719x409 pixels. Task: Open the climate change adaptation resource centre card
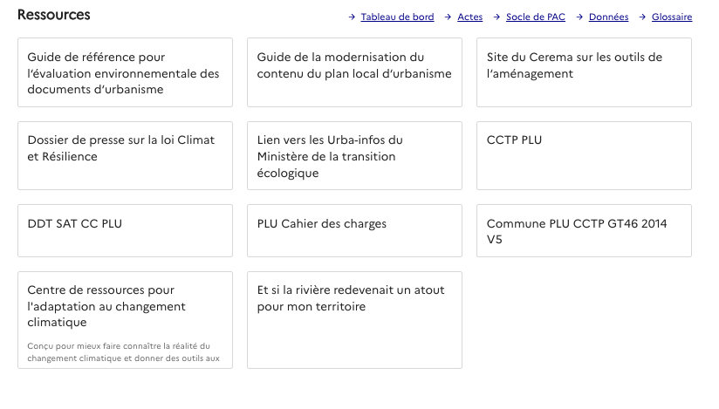(125, 319)
